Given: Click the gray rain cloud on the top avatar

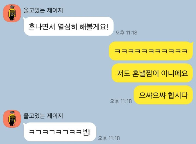Looking at the screenshot, I should click(x=12, y=7).
